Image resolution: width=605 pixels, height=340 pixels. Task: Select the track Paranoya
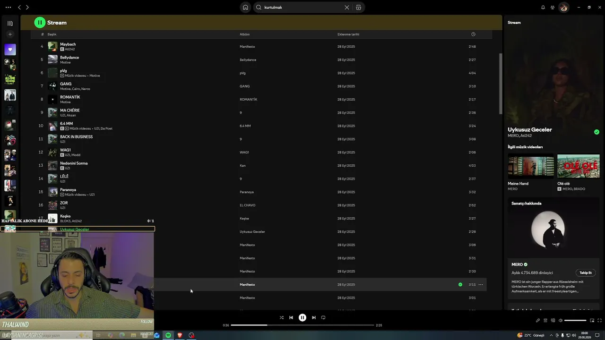pyautogui.click(x=68, y=190)
